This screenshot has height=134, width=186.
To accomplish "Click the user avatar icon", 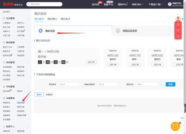I will click(x=170, y=4).
